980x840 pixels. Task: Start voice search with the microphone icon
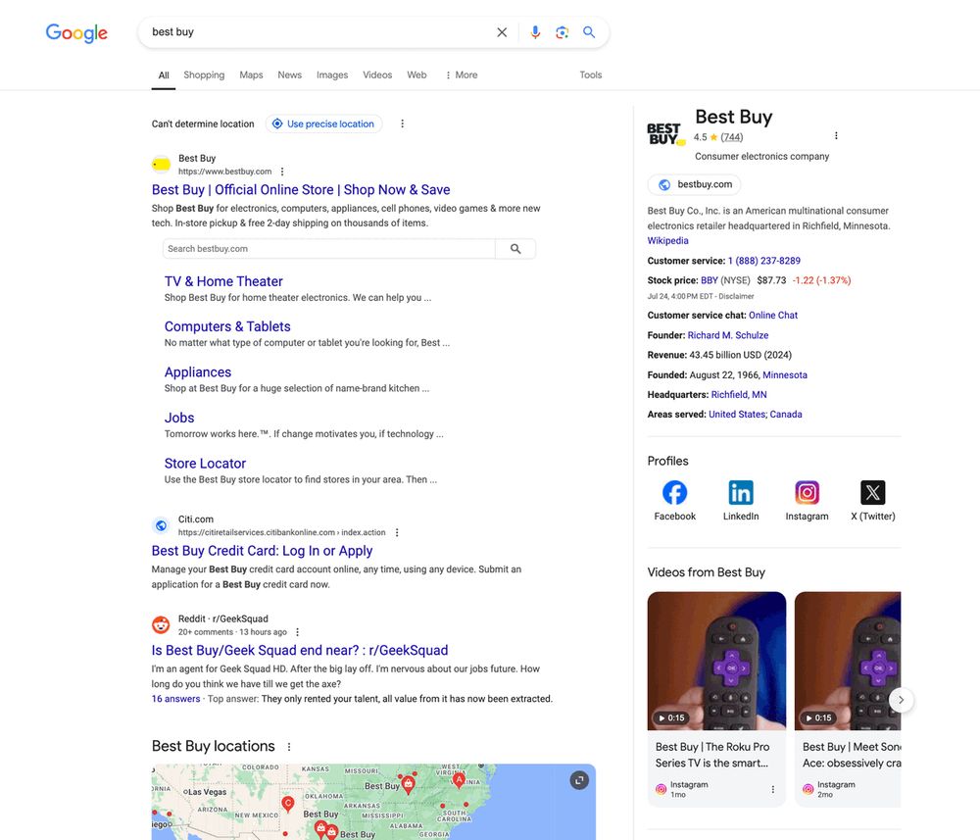pos(535,32)
